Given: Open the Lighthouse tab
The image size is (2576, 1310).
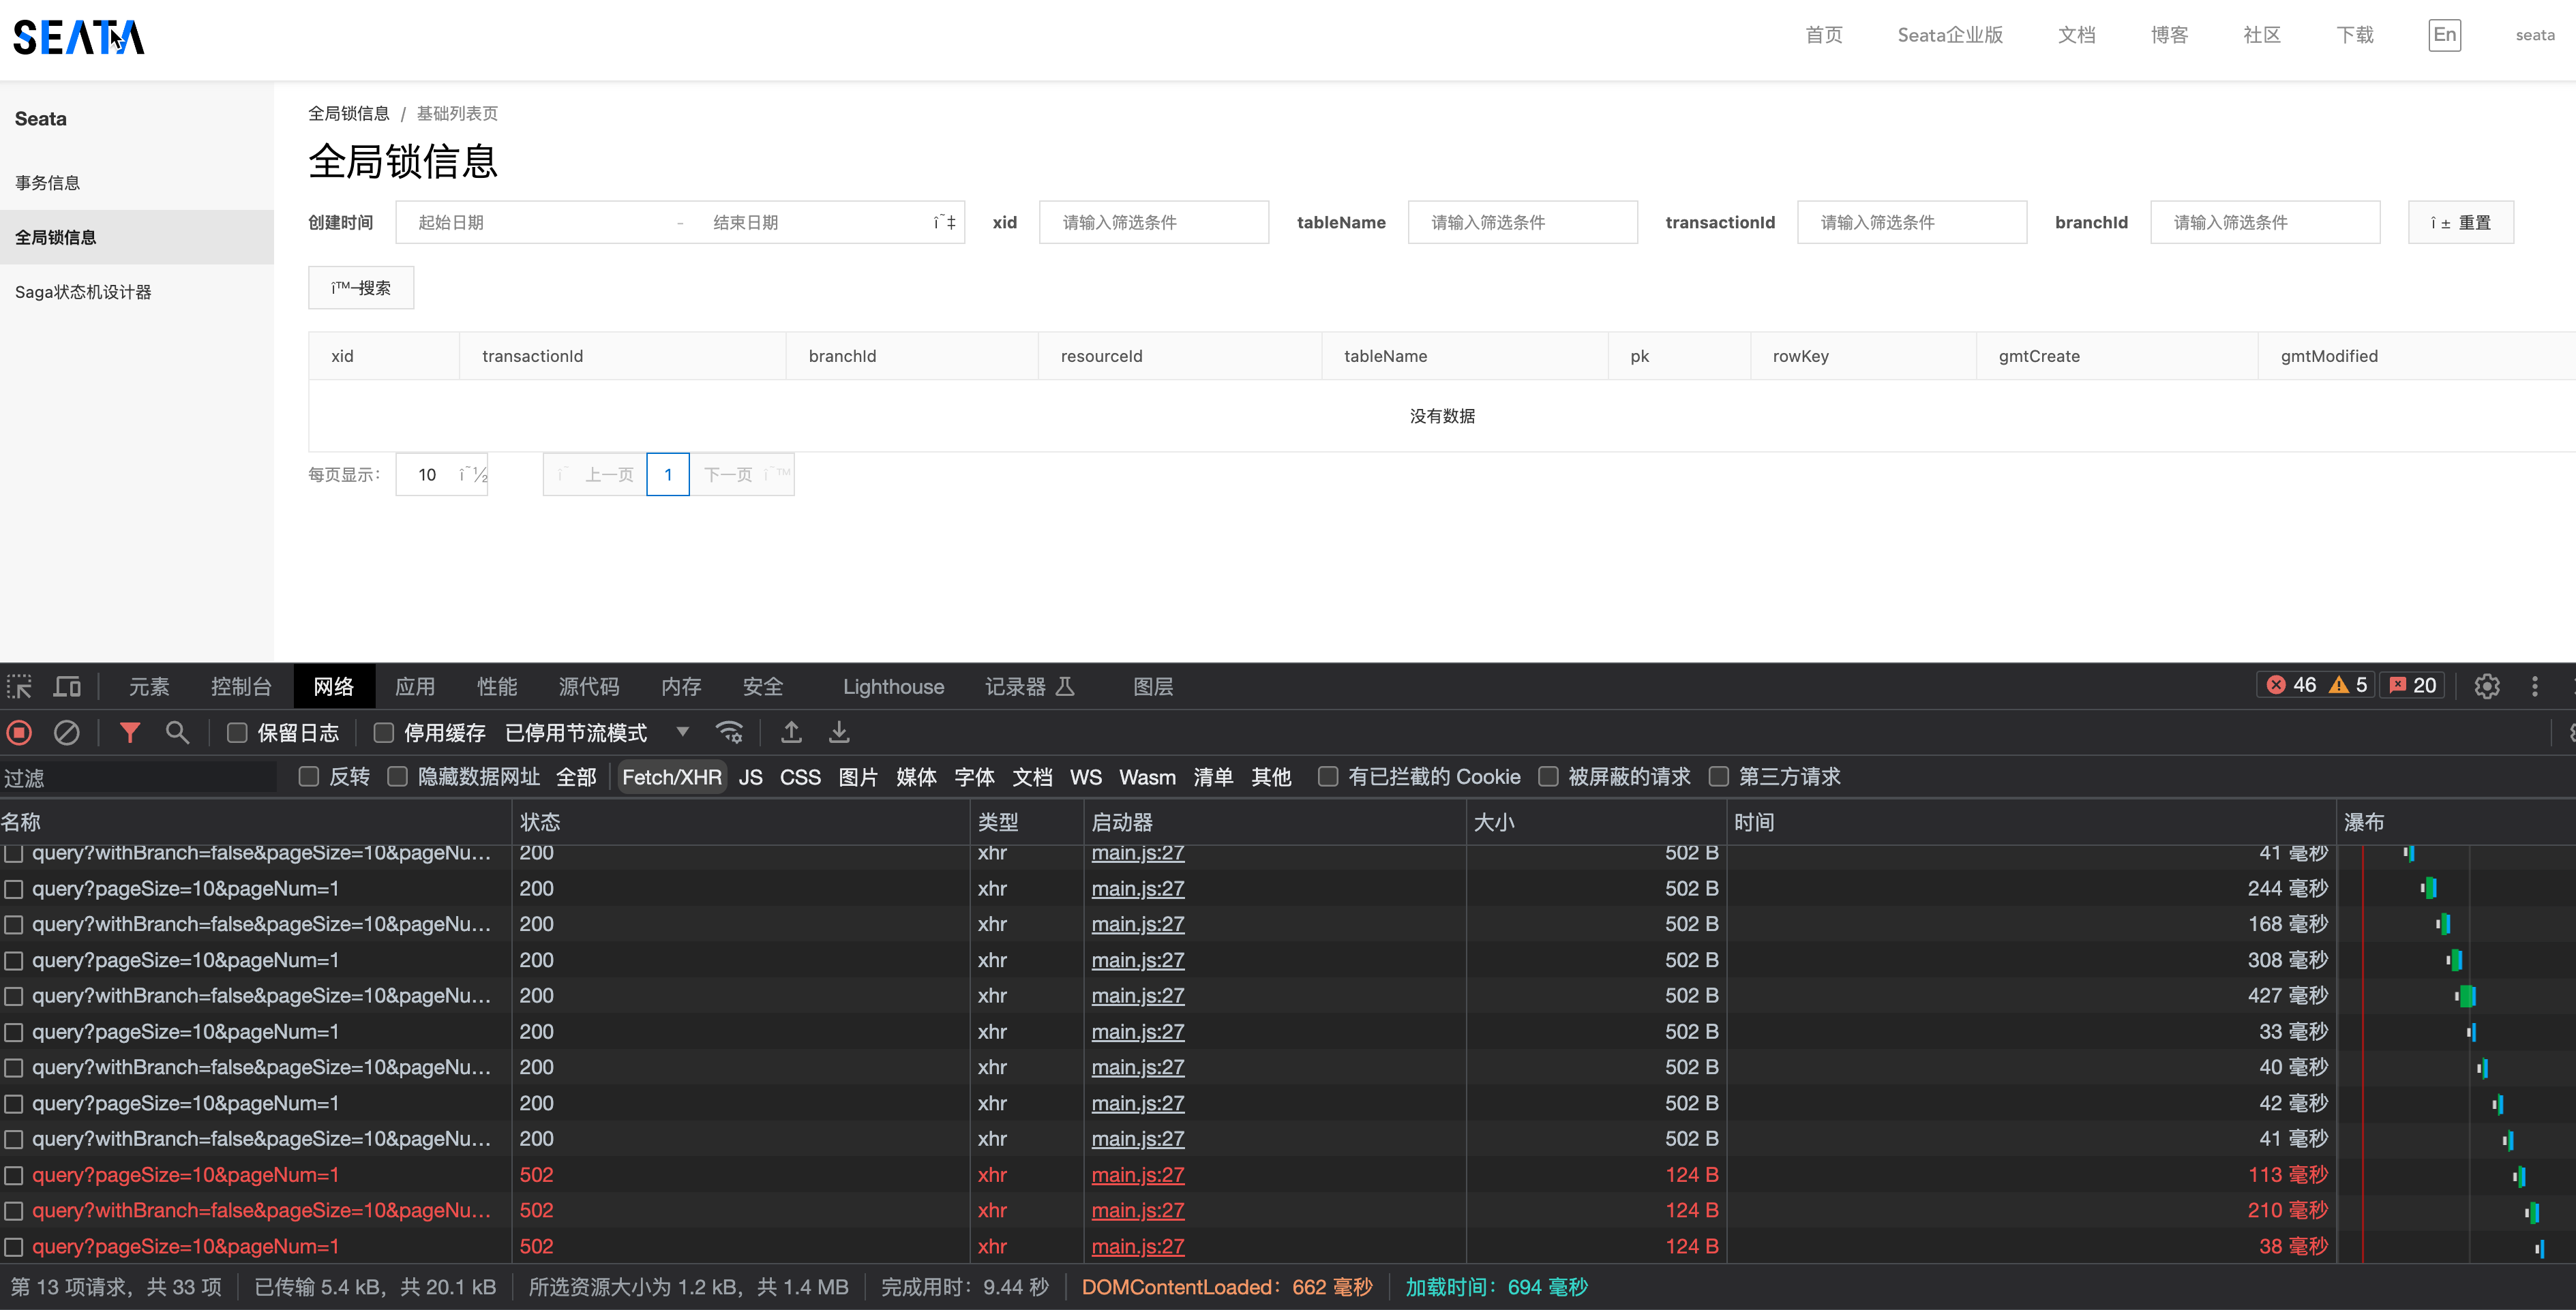Looking at the screenshot, I should pyautogui.click(x=893, y=686).
